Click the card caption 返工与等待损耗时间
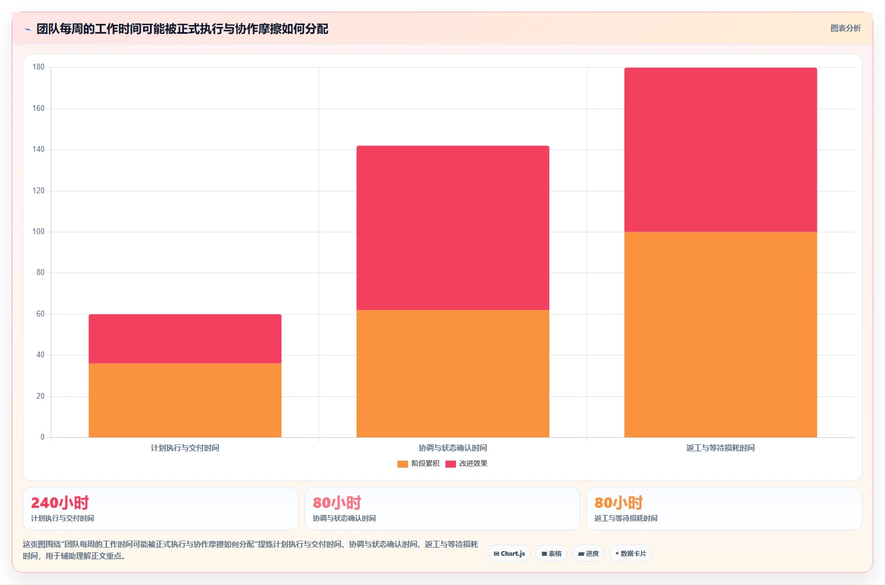Screen dimensions: 885x585 626,518
